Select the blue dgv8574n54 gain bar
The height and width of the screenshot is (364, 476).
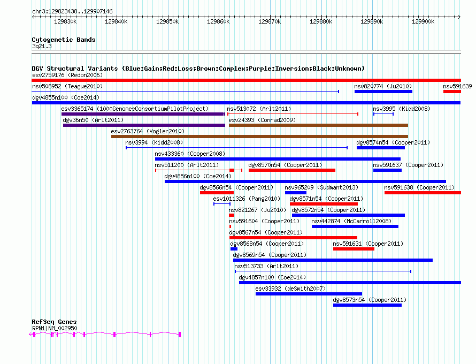[x=381, y=148]
